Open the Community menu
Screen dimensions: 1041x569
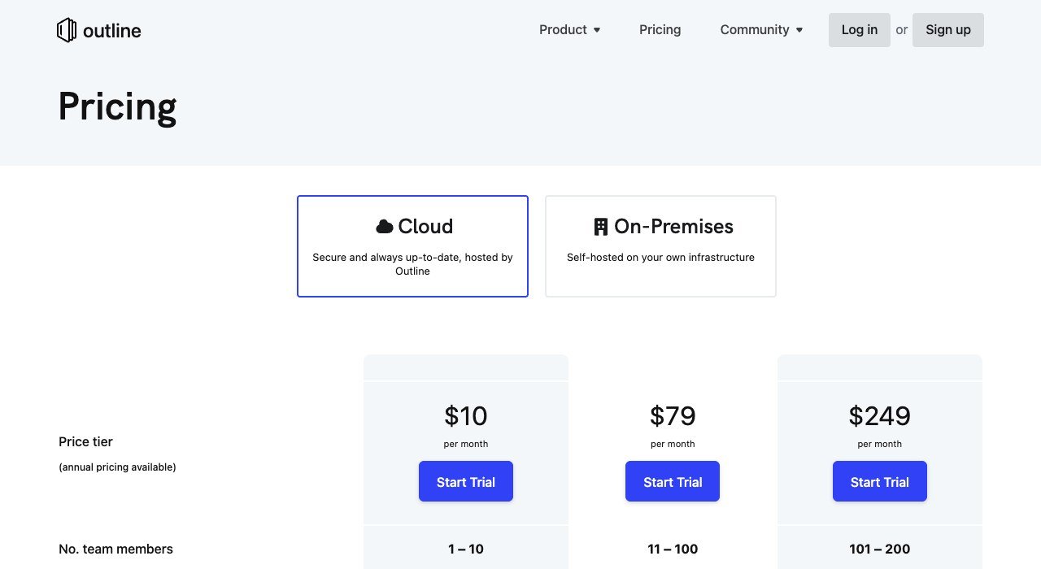tap(761, 29)
